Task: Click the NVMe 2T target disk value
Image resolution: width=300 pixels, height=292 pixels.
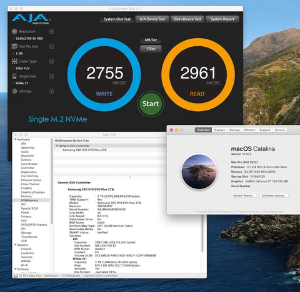Action: (22, 84)
